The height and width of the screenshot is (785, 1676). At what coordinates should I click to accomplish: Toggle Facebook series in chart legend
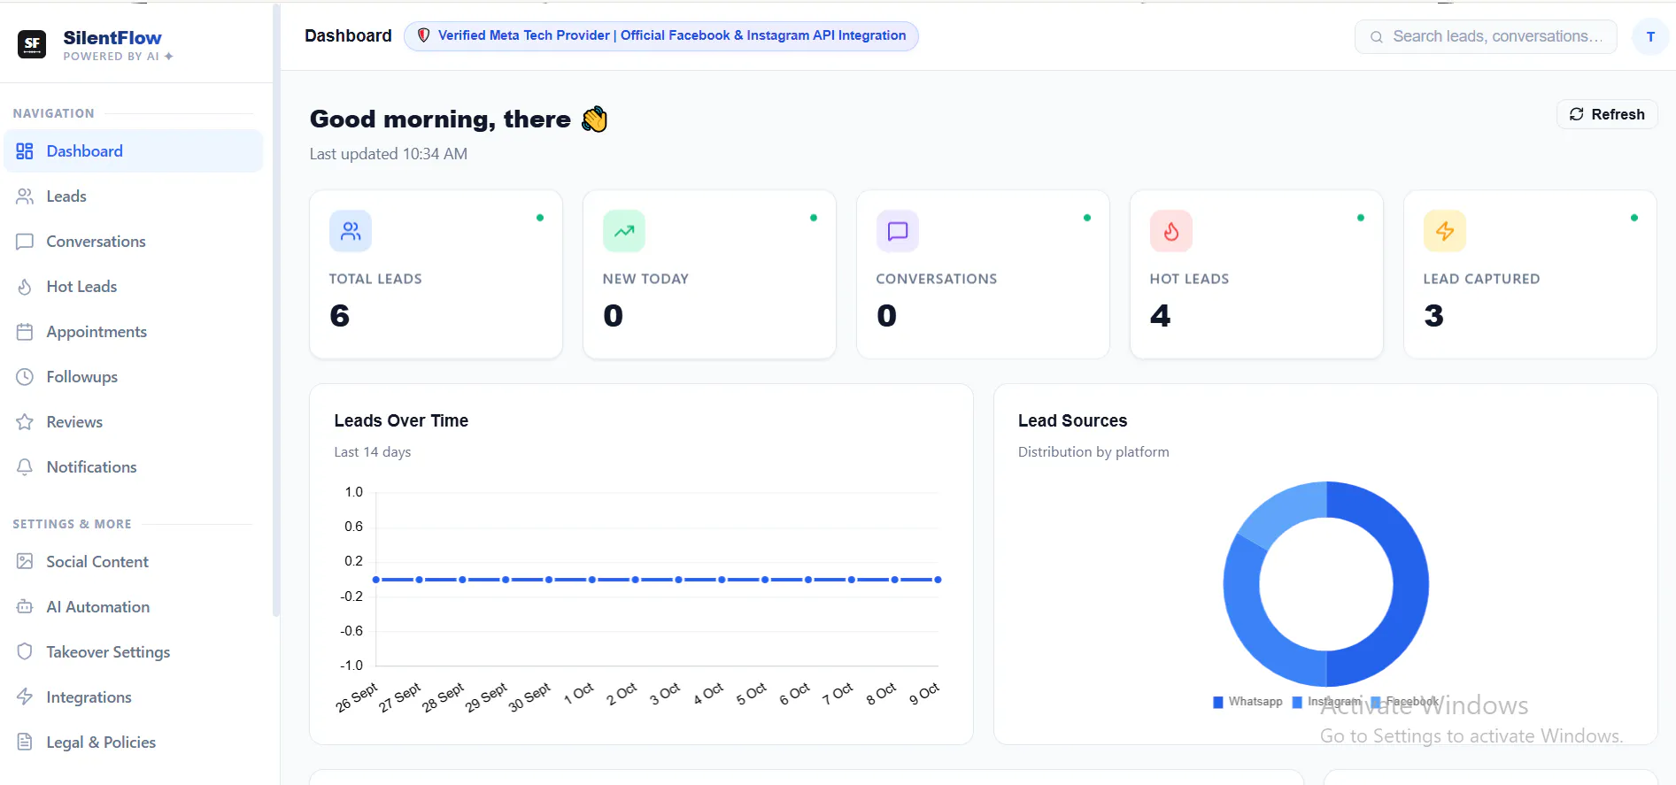pos(1404,702)
